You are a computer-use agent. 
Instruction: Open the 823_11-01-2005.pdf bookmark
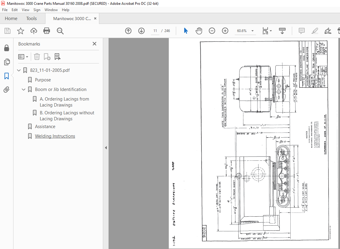pyautogui.click(x=50, y=70)
